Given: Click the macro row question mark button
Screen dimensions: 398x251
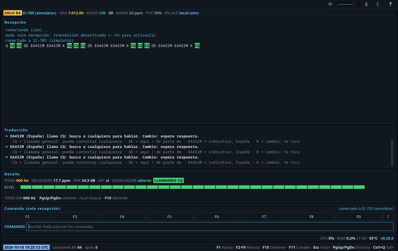Looking at the screenshot, I should coord(388,217).
